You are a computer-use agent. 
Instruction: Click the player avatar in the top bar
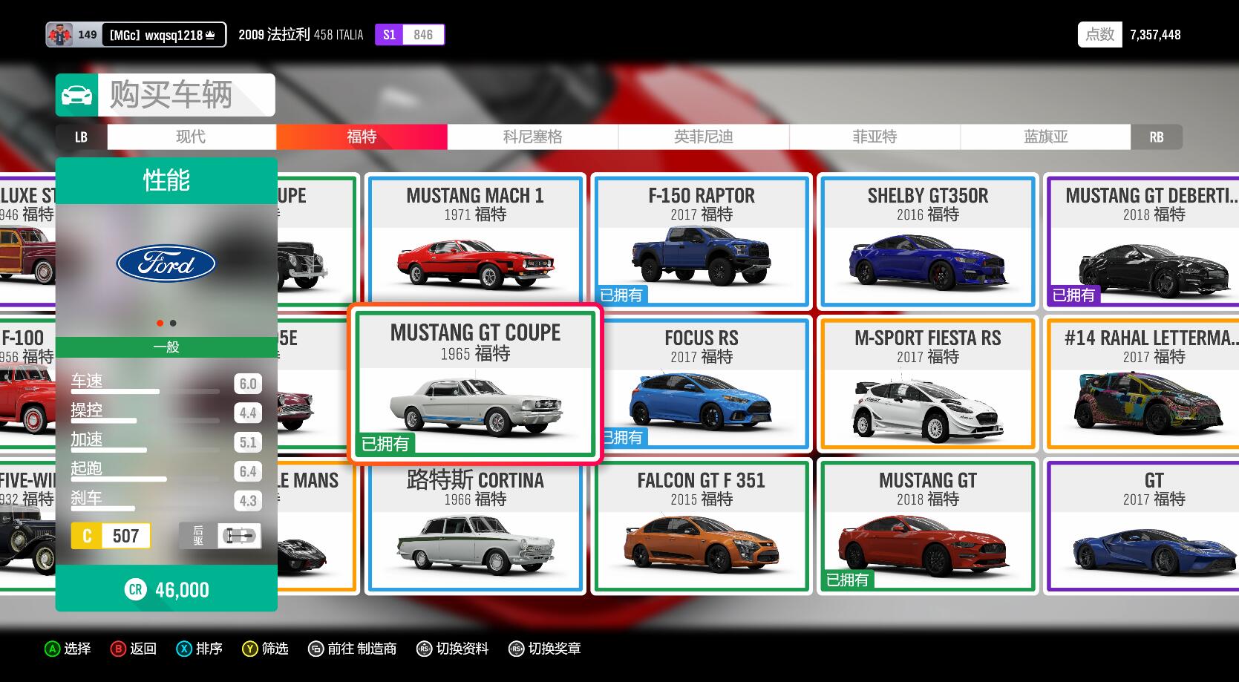[59, 35]
